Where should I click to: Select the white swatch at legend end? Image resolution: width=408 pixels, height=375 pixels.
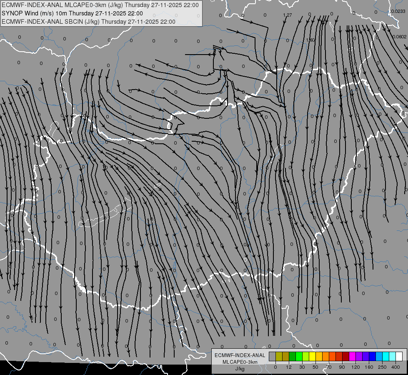coord(399,356)
